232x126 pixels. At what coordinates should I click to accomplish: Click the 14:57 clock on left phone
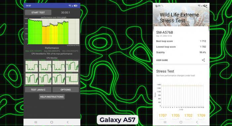(29, 6)
